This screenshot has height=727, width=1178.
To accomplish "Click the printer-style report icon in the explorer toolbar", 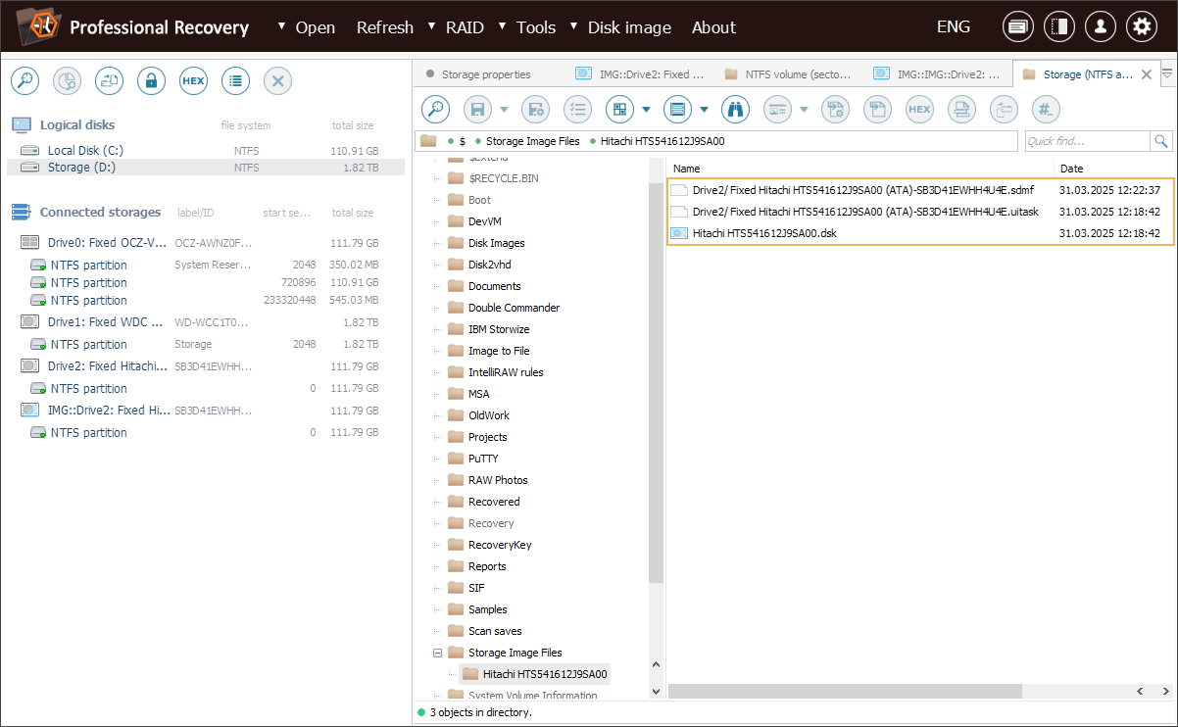I will coord(961,110).
